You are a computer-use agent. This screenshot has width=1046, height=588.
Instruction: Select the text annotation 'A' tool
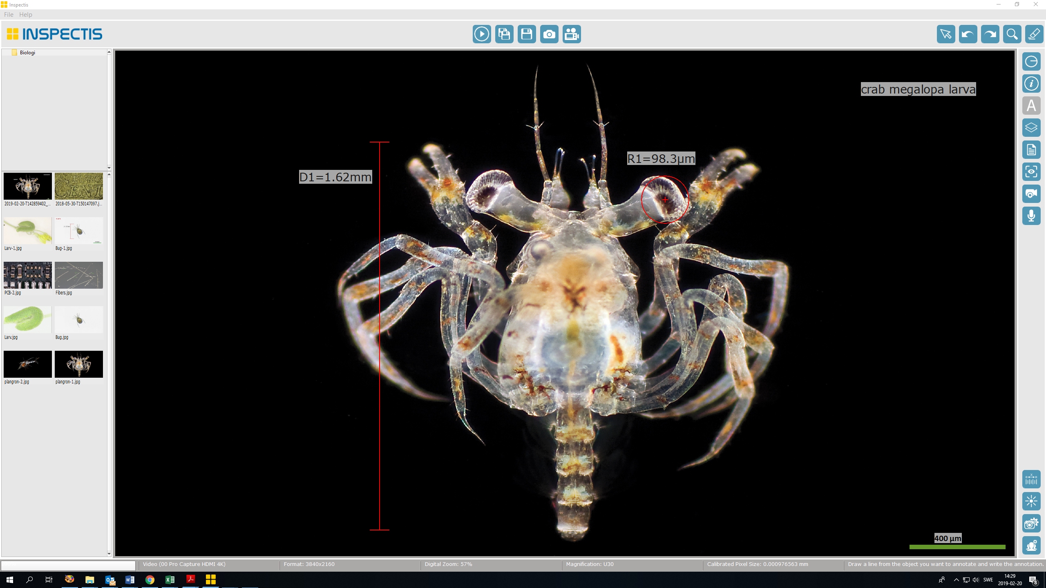pos(1031,106)
